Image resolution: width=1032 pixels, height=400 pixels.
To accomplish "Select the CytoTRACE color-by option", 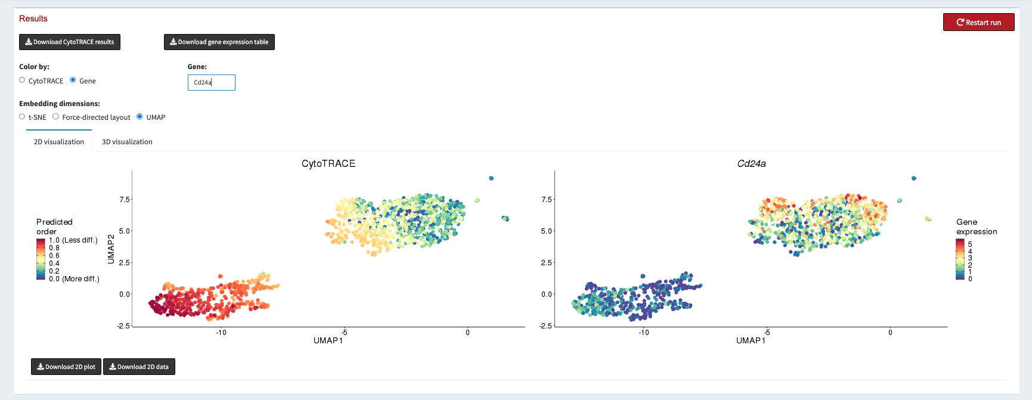I will coord(21,79).
